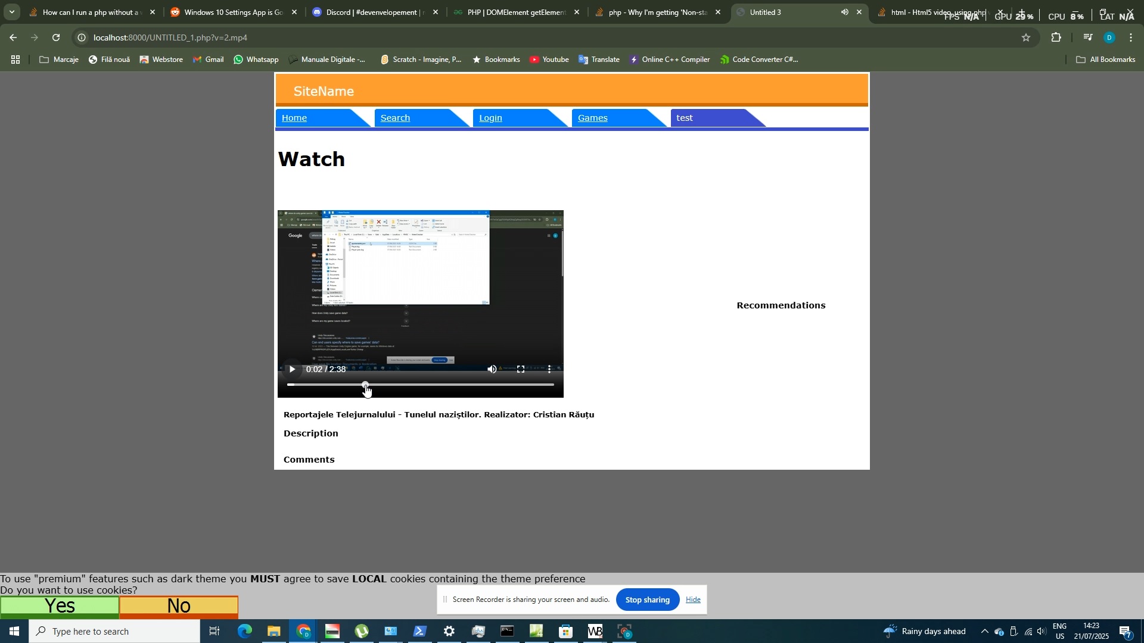The height and width of the screenshot is (643, 1144).
Task: Mute the Untitled 3 tab via its speaker
Action: 844,11
